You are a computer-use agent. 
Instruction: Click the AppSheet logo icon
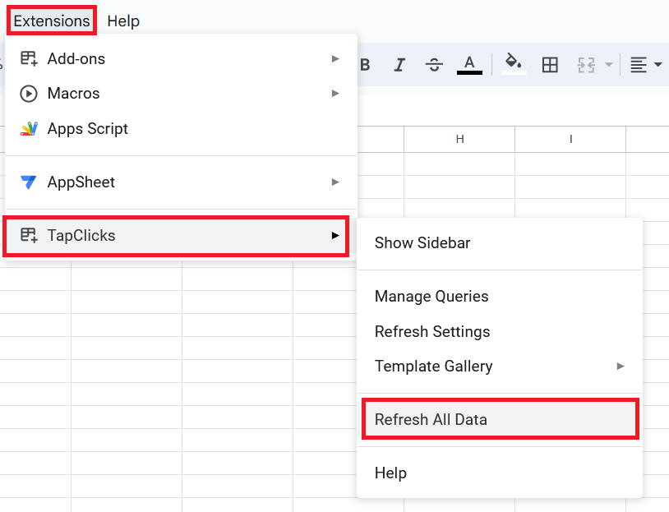(29, 182)
